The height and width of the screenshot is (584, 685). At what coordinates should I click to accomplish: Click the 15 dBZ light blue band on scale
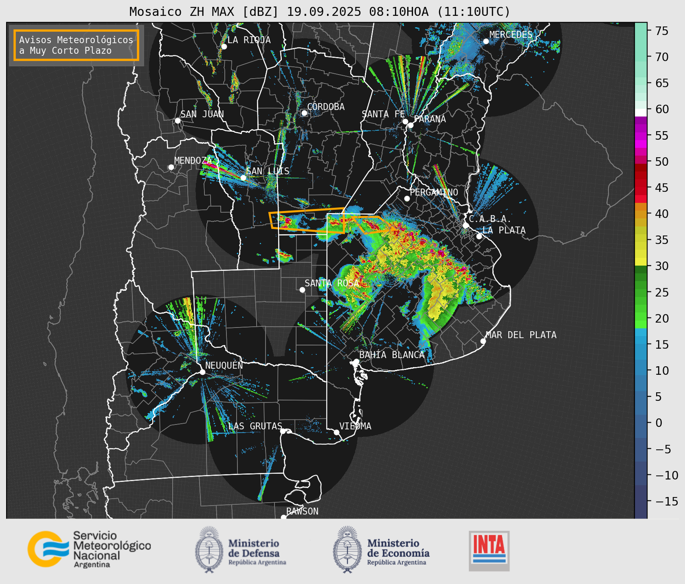[x=641, y=344]
